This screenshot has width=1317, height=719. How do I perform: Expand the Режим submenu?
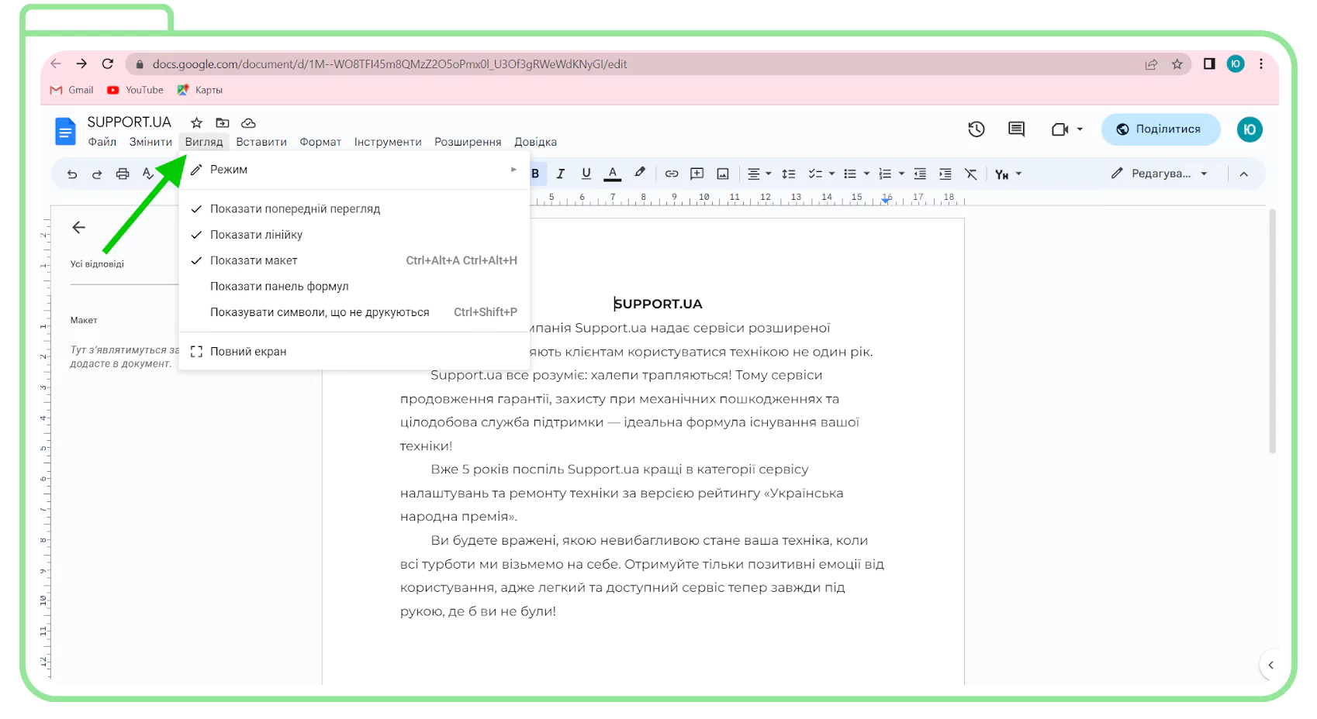(354, 169)
